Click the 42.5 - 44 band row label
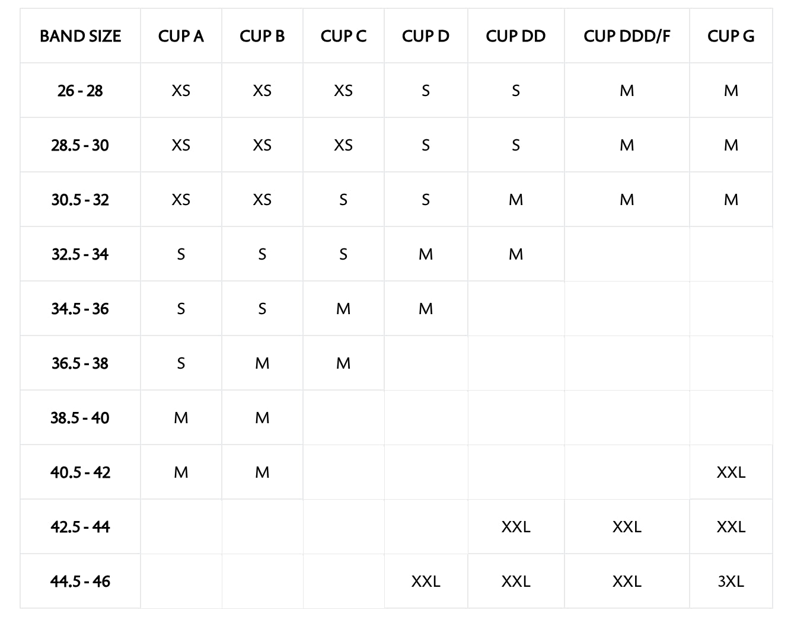This screenshot has width=791, height=620. coord(80,527)
